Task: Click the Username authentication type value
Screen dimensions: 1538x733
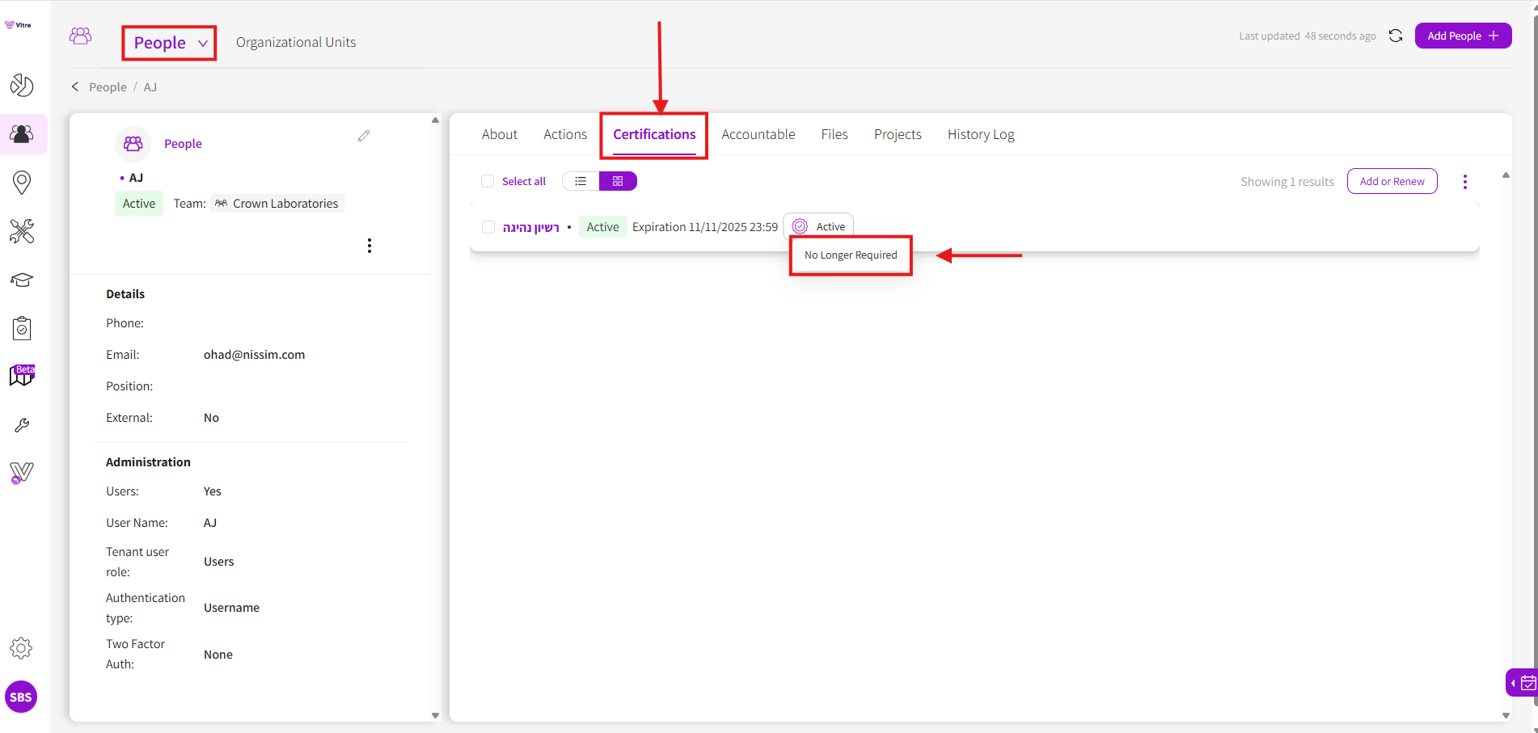Action: tap(231, 608)
